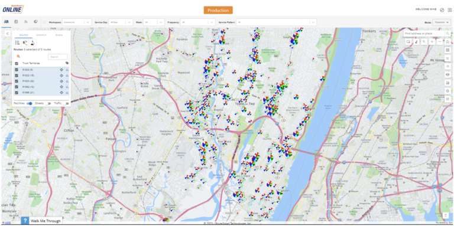Screen dimensions: 454x226
Task: Open the schedule list icon in top toolbar
Action: point(16,22)
